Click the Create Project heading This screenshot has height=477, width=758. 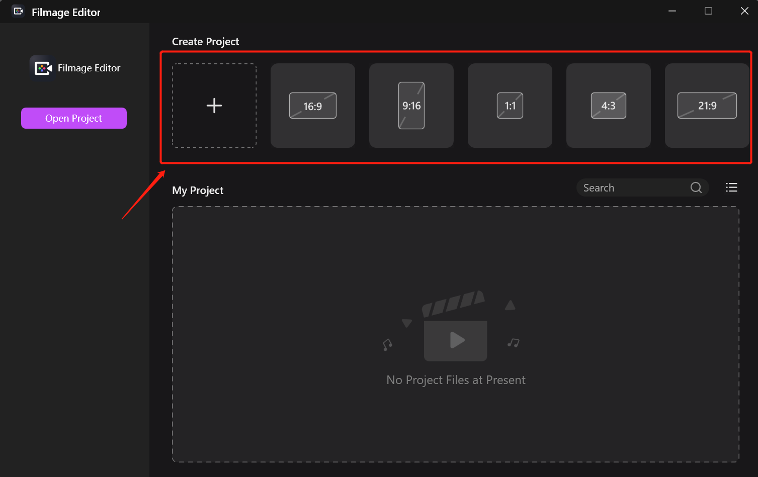coord(205,42)
